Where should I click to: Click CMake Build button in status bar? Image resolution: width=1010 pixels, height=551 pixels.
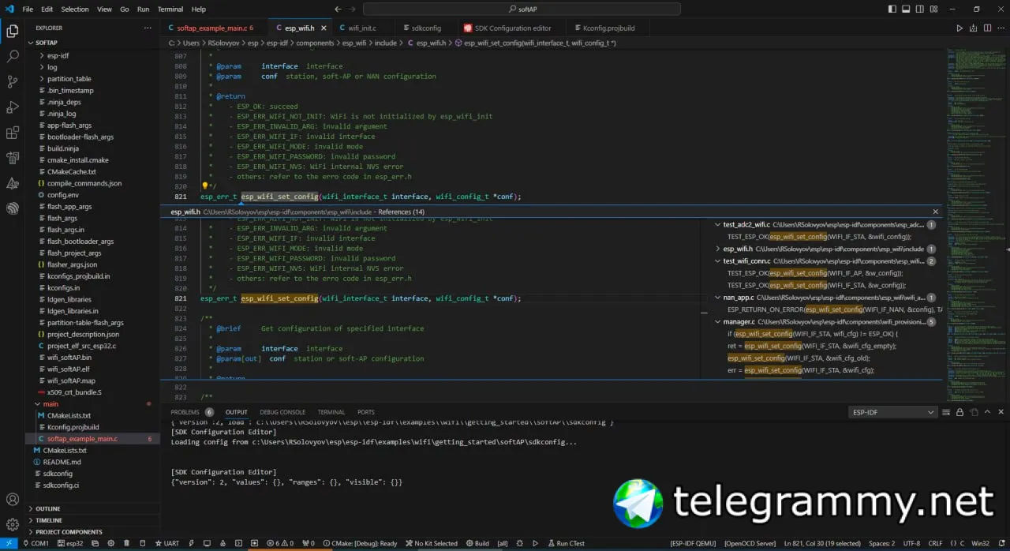pyautogui.click(x=477, y=543)
